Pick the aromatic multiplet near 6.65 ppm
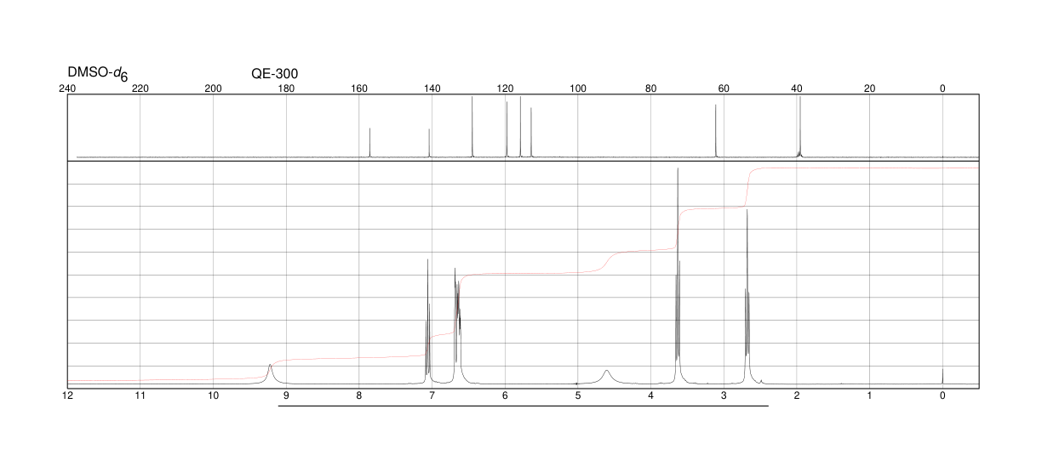 (x=457, y=326)
